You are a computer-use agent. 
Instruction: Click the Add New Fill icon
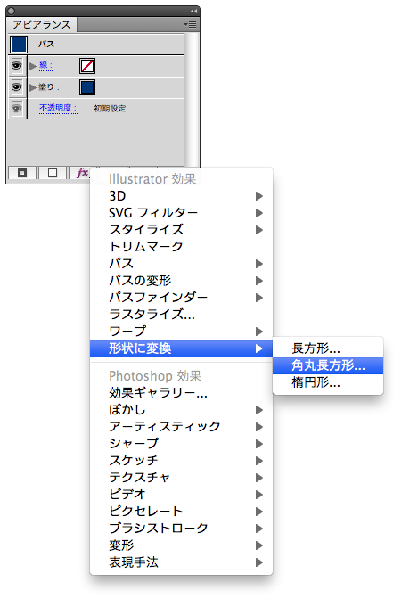pos(53,173)
